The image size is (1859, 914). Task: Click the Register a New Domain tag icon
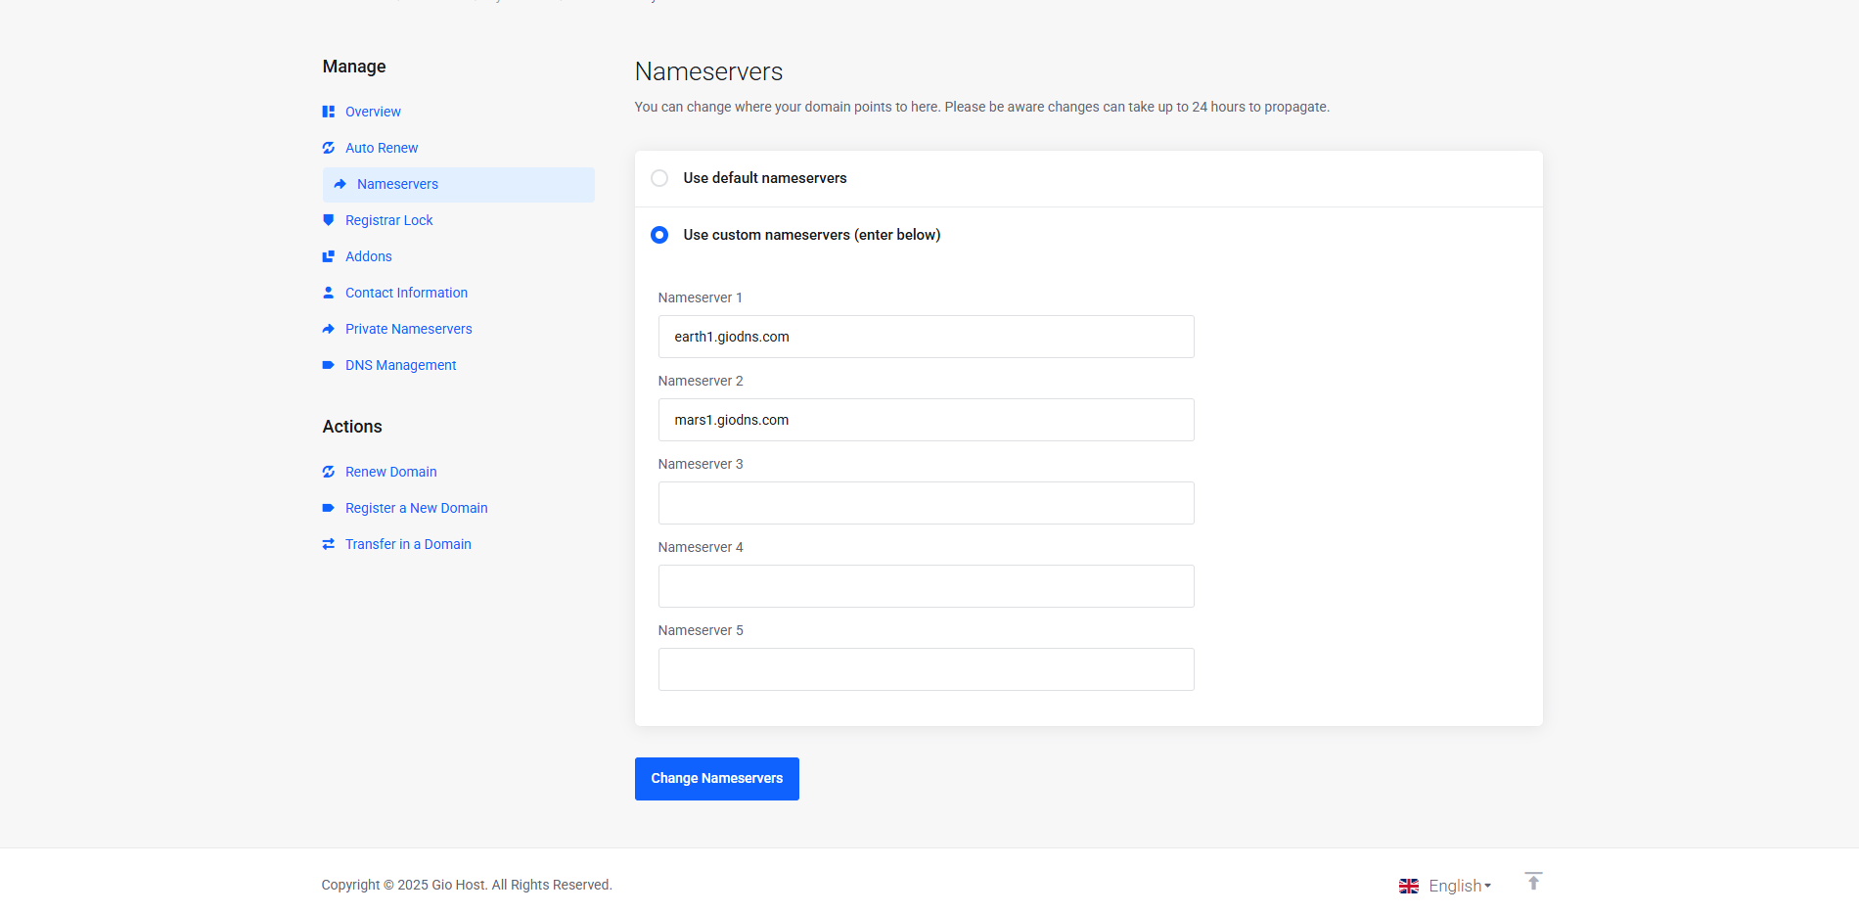pos(329,508)
